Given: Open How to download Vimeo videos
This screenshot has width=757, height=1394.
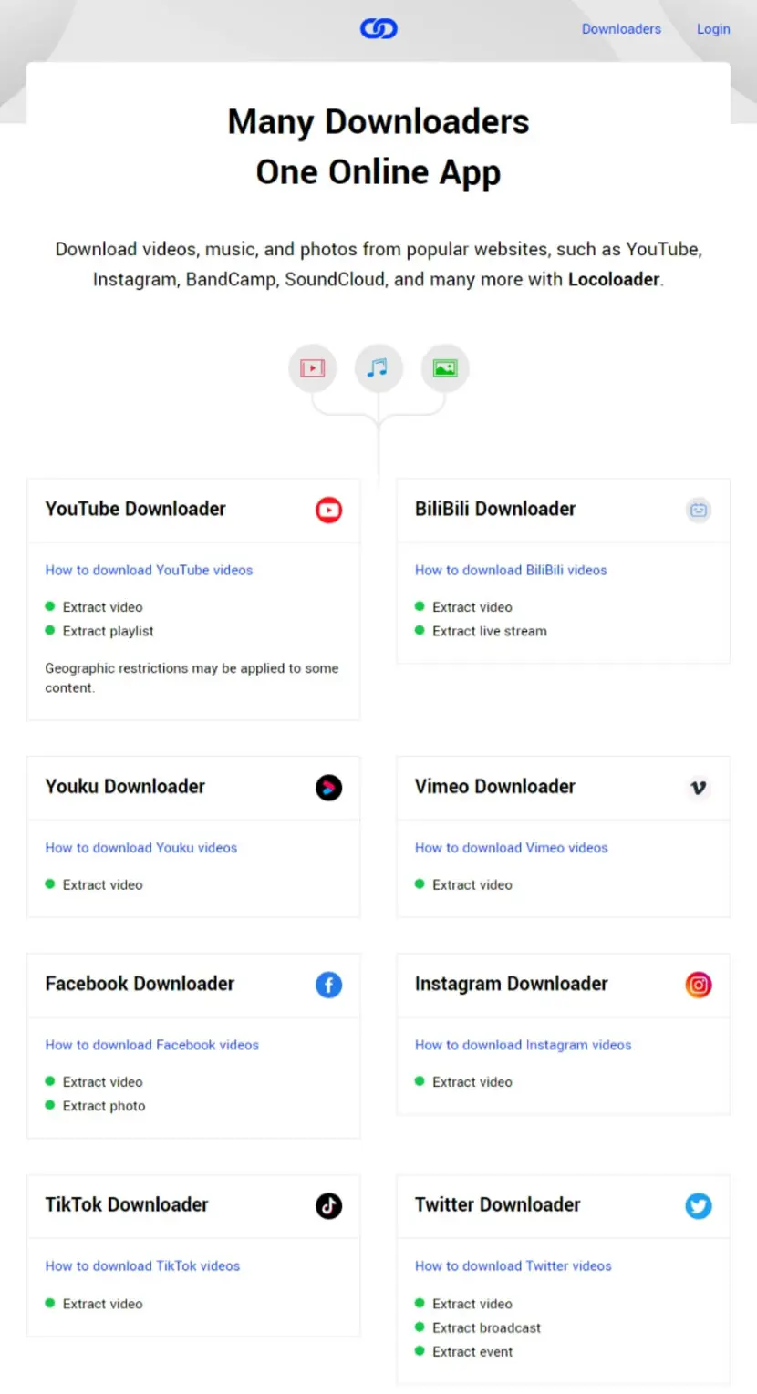Looking at the screenshot, I should (512, 848).
